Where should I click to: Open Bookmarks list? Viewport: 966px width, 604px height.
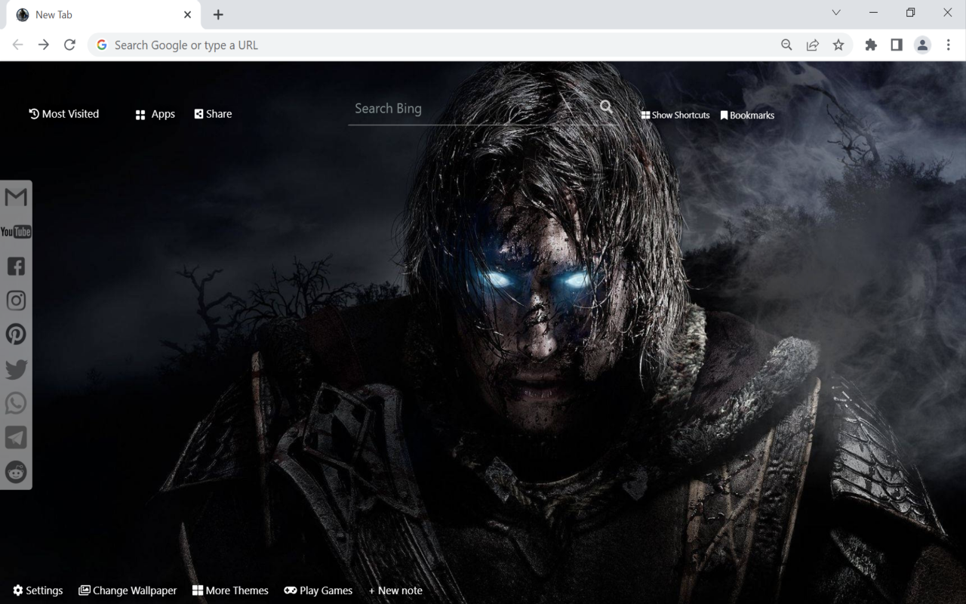click(747, 116)
